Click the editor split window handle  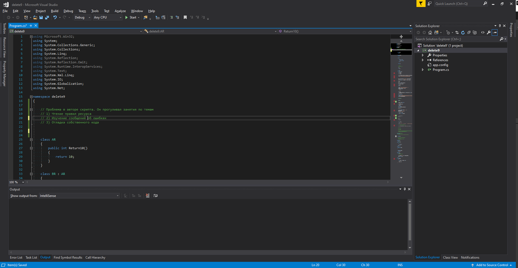(x=401, y=37)
